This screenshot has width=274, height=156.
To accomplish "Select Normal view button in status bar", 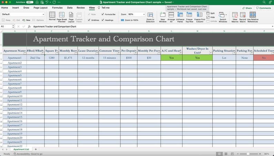I will tap(219, 154).
